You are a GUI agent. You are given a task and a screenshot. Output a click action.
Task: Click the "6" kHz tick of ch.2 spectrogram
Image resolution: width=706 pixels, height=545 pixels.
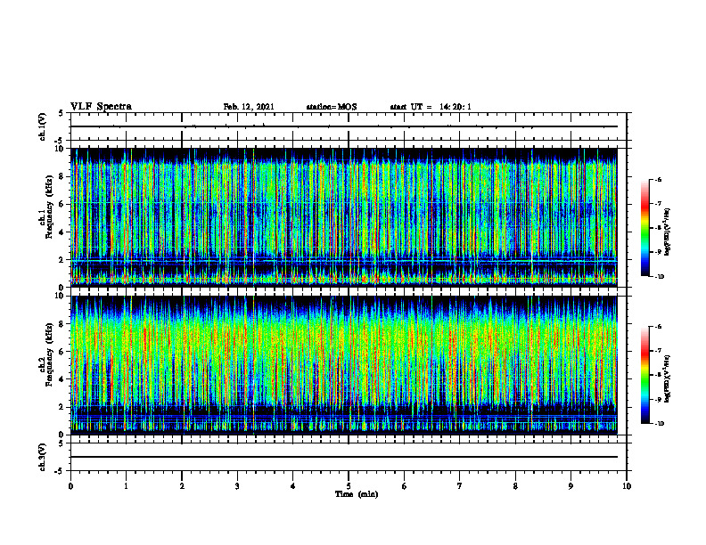pos(62,351)
